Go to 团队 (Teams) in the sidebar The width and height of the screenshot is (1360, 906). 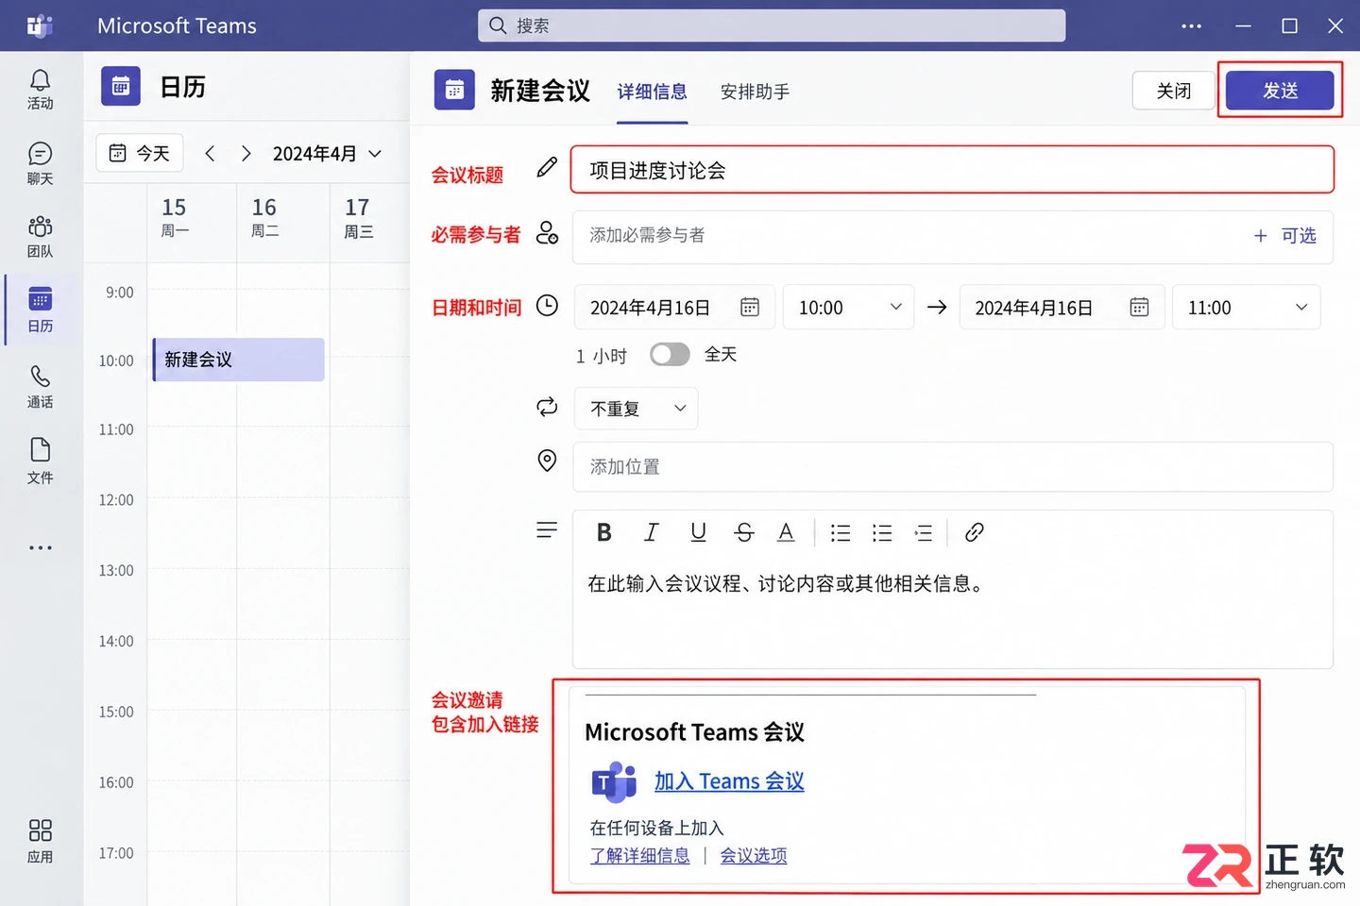pos(40,237)
